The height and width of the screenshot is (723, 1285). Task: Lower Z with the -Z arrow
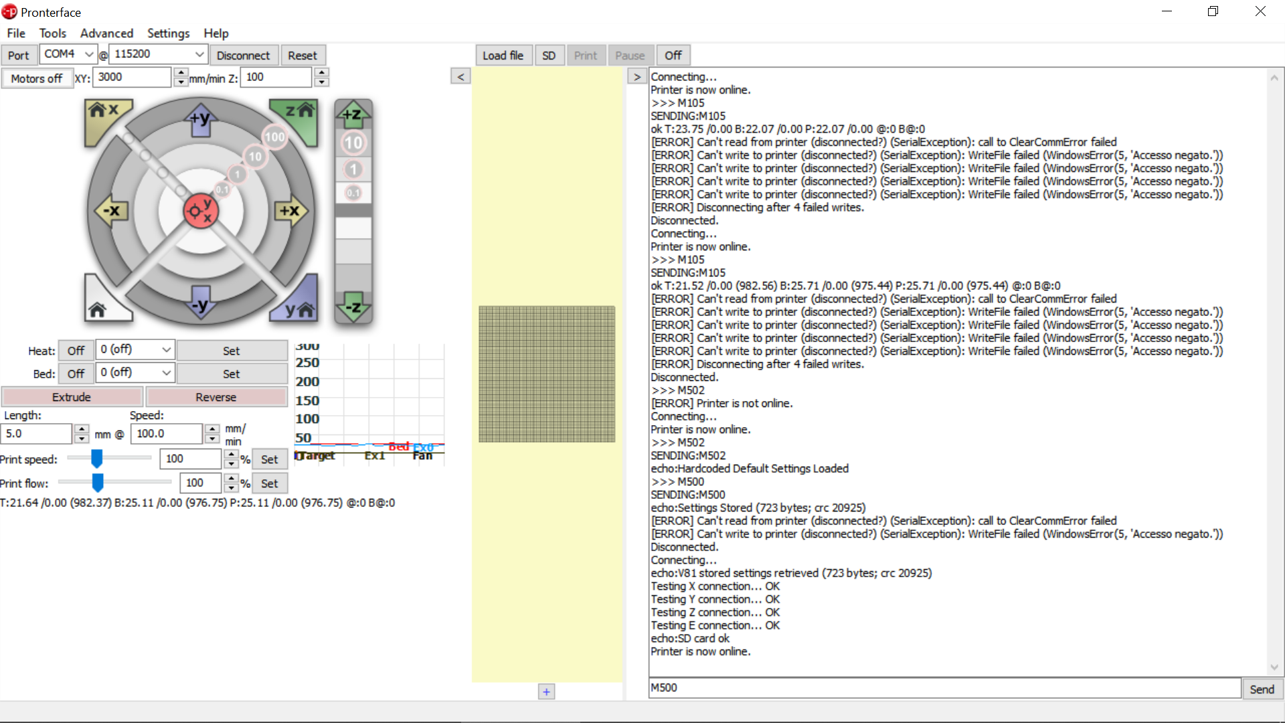point(353,307)
